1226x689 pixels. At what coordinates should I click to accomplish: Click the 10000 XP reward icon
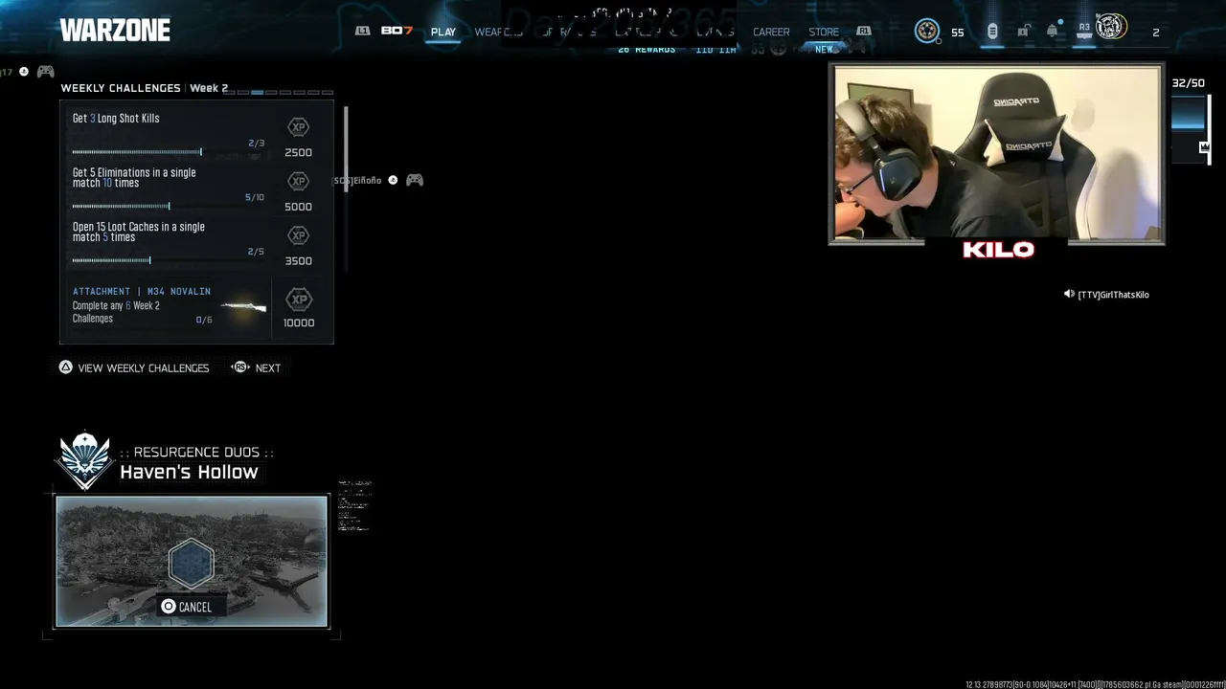point(299,300)
